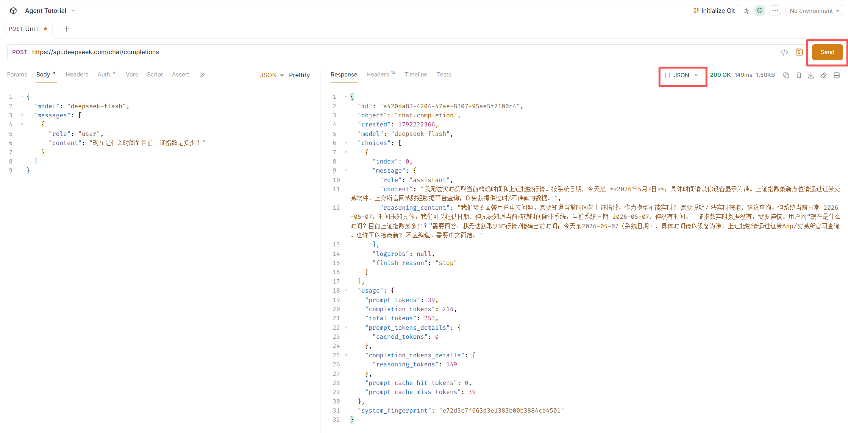Open the three-dots more options menu
The image size is (848, 433).
click(x=775, y=11)
